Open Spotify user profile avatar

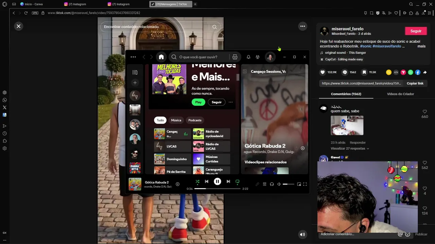[x=270, y=57]
